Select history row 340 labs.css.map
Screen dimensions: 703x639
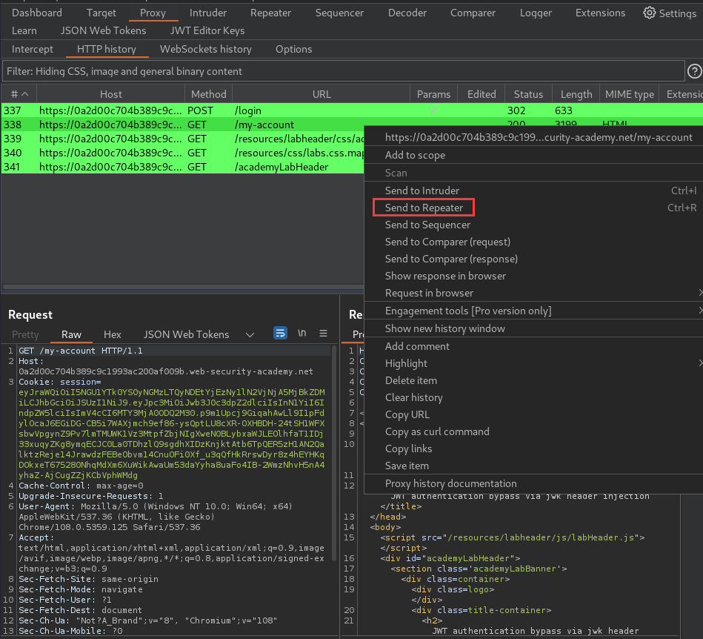click(x=183, y=153)
